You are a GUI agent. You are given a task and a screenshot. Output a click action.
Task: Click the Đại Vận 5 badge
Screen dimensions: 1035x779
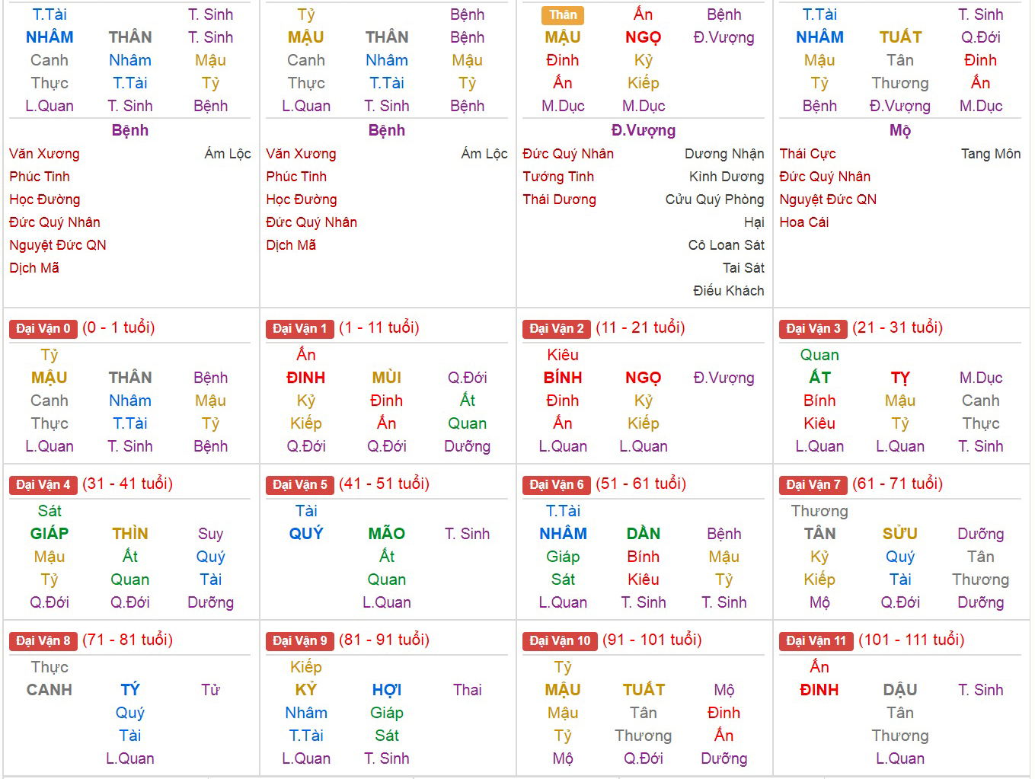point(299,485)
